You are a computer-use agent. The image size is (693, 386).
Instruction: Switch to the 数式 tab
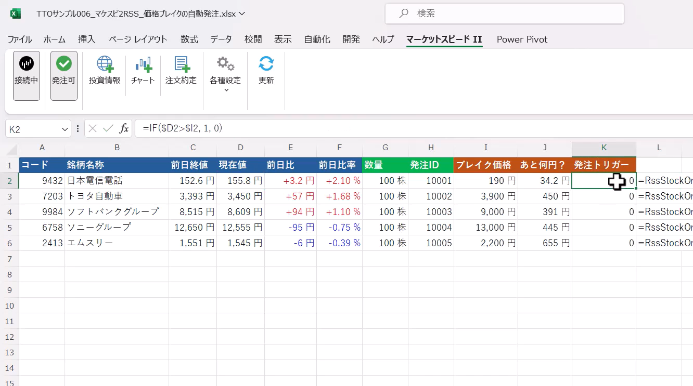pyautogui.click(x=189, y=39)
